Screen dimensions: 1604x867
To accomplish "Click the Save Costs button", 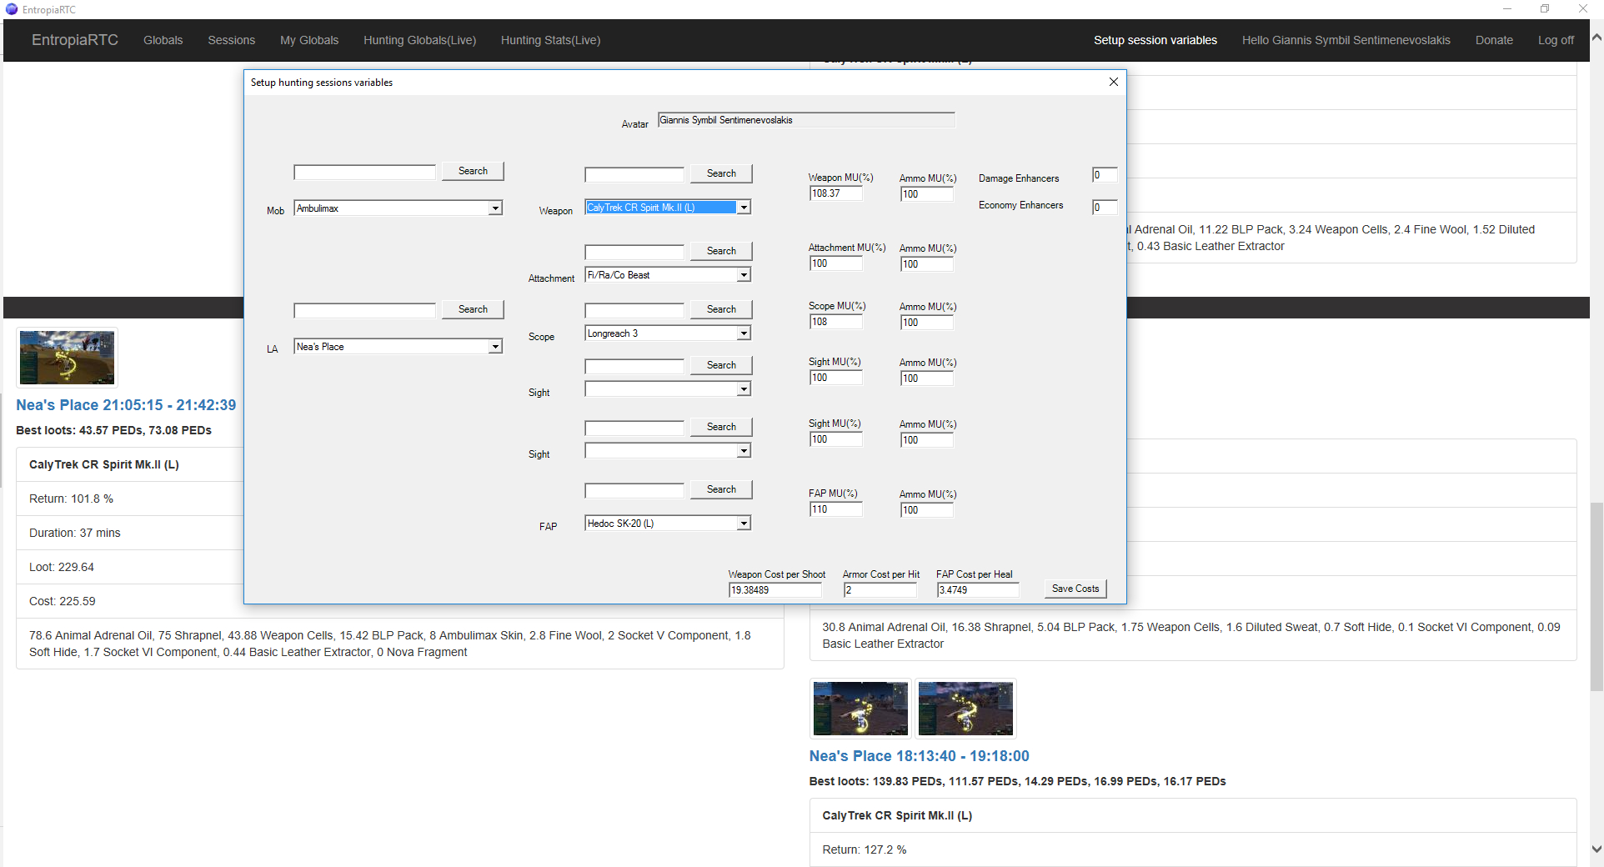I will click(x=1075, y=589).
